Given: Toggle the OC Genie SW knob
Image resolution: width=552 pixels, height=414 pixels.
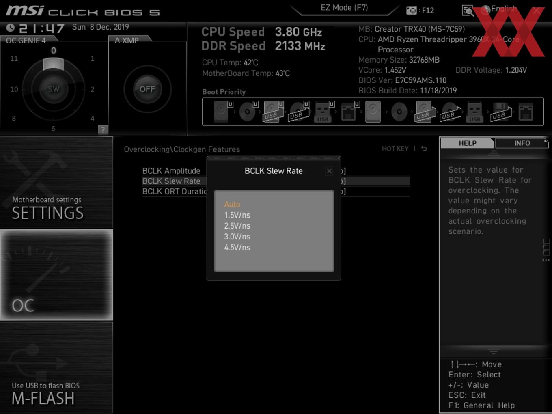Looking at the screenshot, I should tap(54, 89).
